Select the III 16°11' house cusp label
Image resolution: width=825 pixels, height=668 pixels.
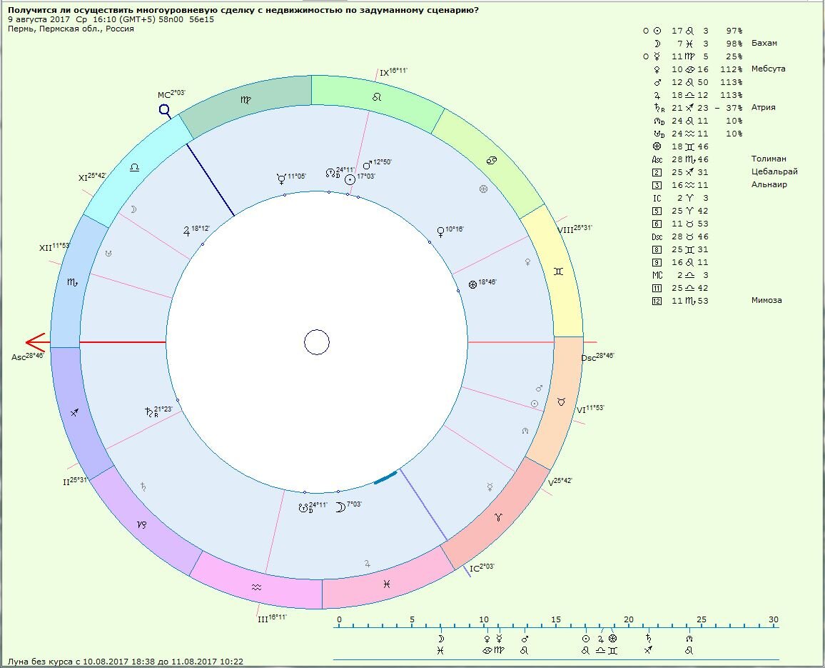click(x=272, y=619)
